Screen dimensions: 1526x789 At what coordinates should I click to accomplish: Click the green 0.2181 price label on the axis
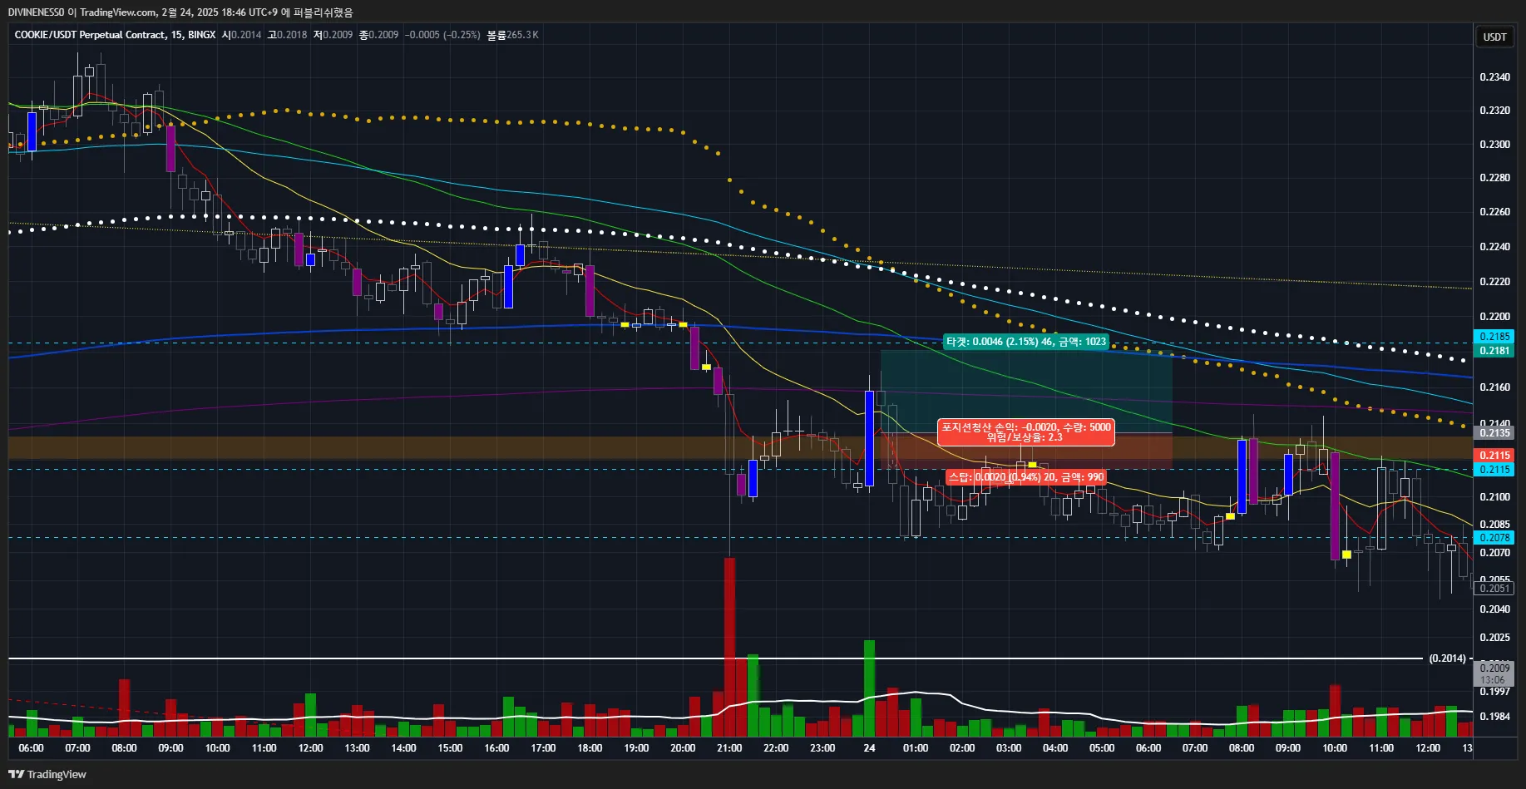tap(1494, 351)
